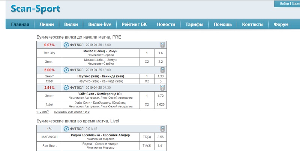
Task: Click football icon in the 3.91% row
Action: (66, 88)
